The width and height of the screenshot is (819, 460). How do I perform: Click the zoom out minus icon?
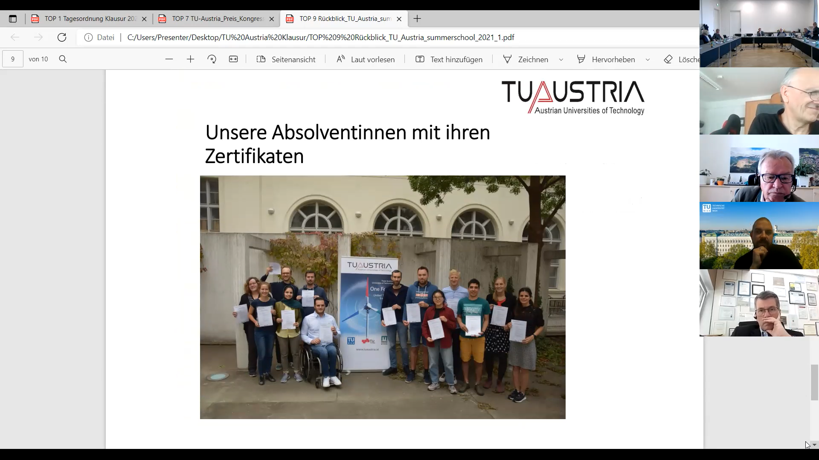point(169,59)
